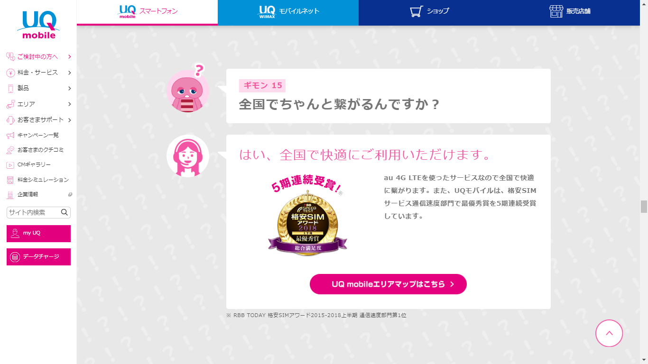
Task: Open the my UQ button
Action: [x=38, y=233]
